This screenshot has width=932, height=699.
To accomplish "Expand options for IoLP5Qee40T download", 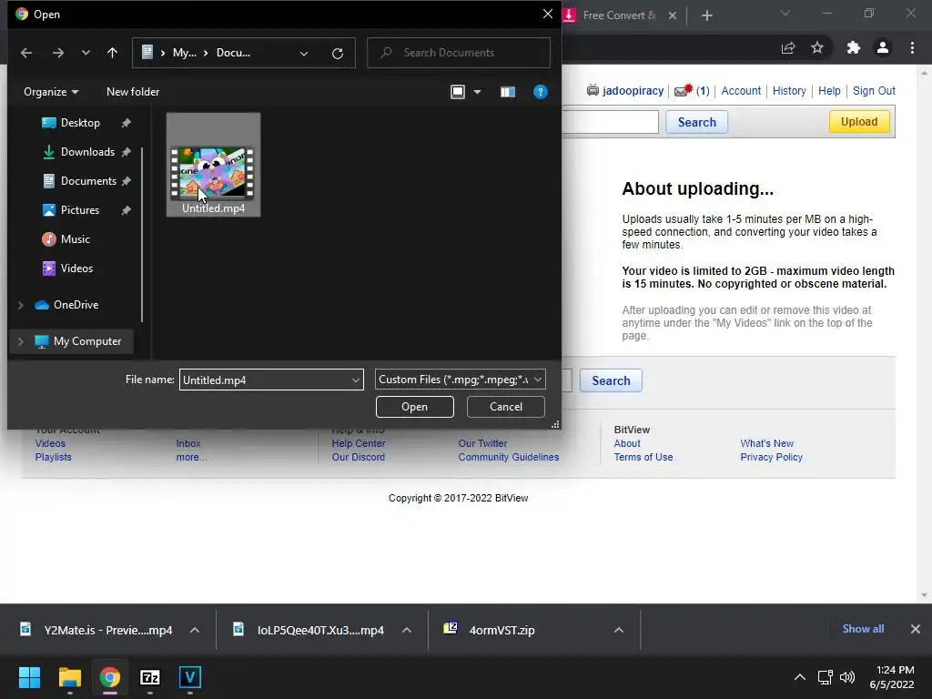I will pyautogui.click(x=407, y=630).
